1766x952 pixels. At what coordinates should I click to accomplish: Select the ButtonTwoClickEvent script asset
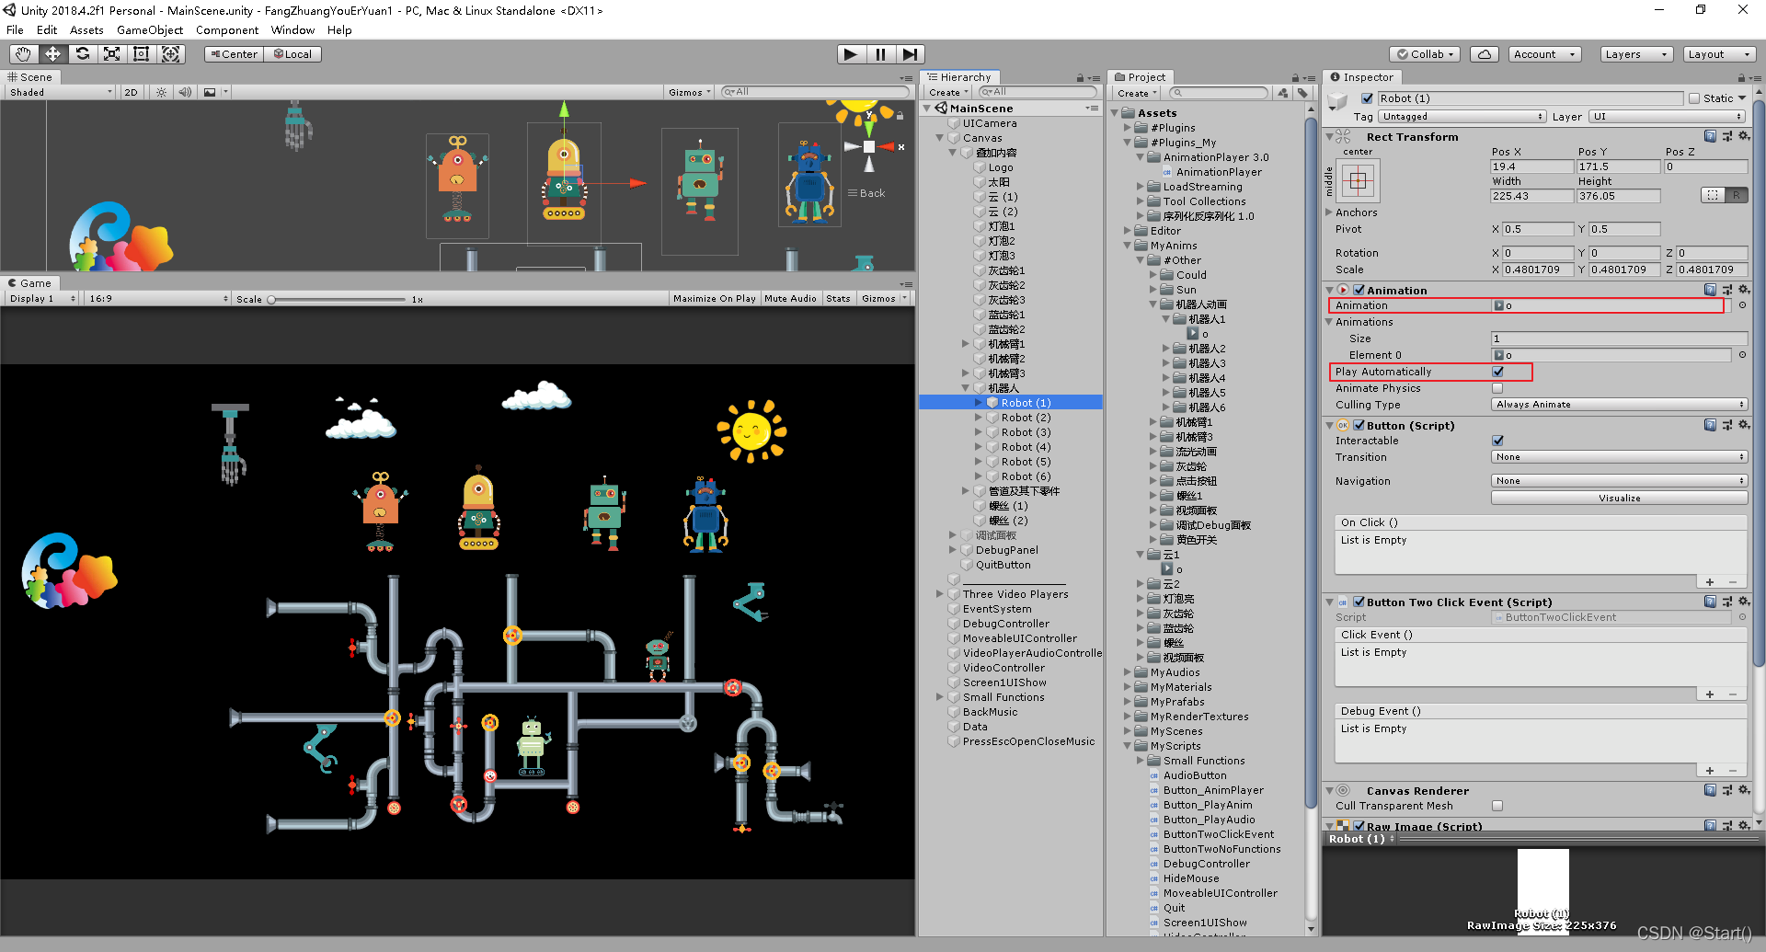pos(1218,834)
